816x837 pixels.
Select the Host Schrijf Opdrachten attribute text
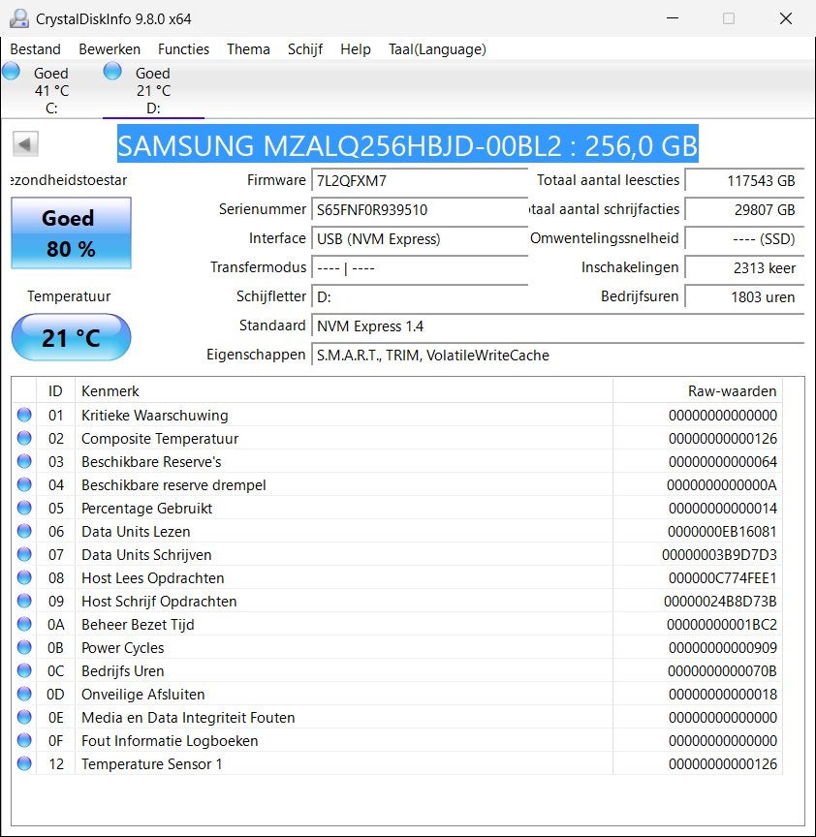tap(159, 602)
